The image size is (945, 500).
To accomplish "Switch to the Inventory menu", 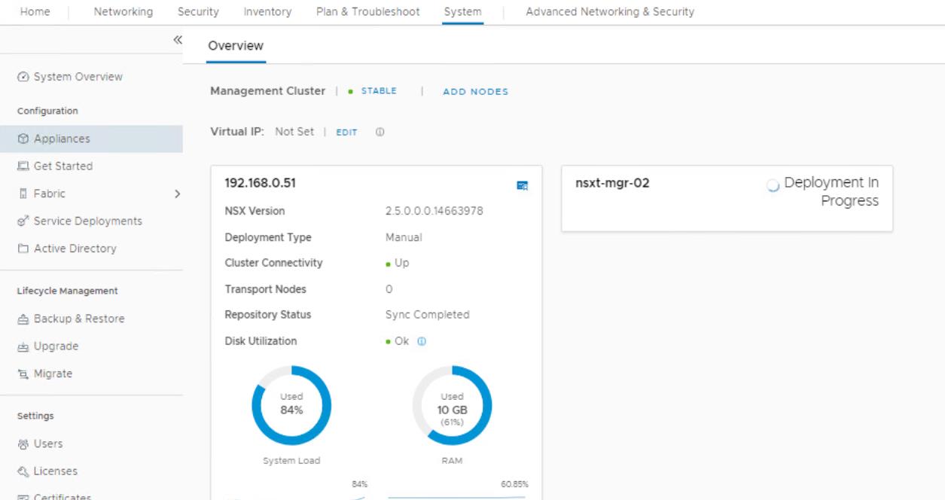I will tap(268, 12).
